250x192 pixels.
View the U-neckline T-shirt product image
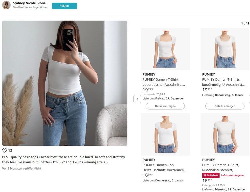click(x=225, y=49)
